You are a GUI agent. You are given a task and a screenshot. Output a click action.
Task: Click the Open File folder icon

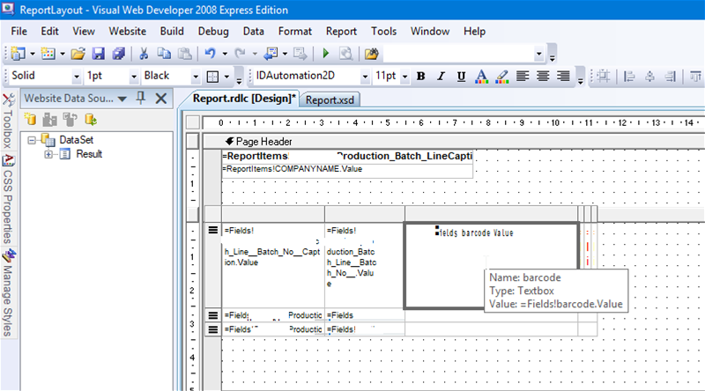[x=78, y=54]
